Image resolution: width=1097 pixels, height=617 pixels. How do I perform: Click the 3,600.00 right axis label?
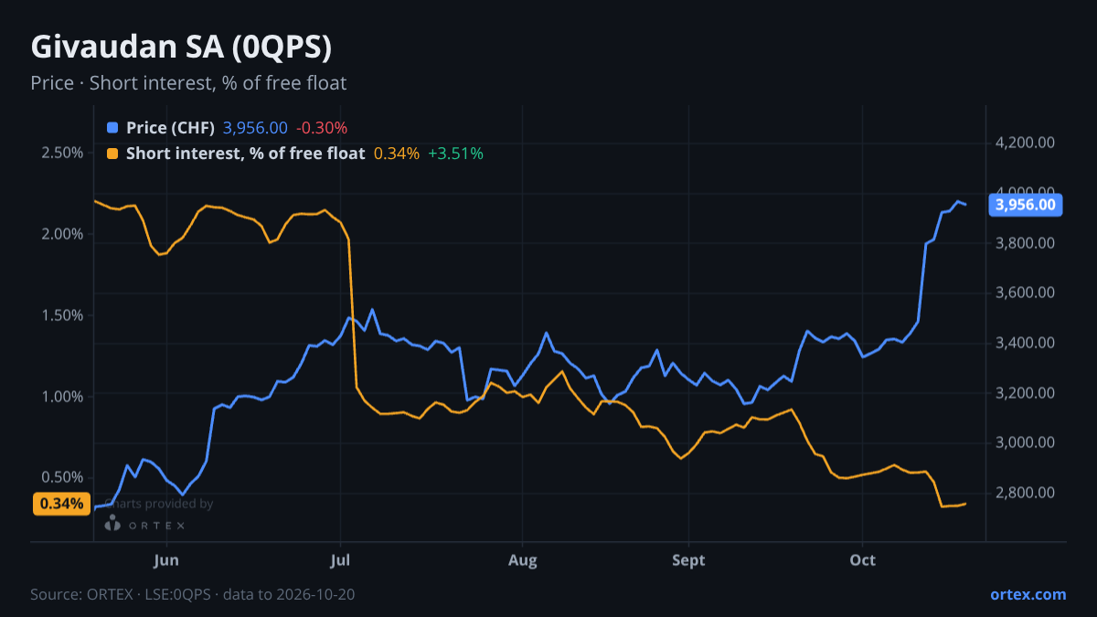(x=1026, y=293)
